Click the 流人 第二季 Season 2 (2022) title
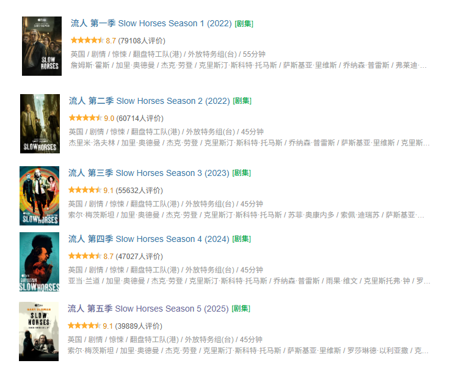The height and width of the screenshot is (377, 455). click(x=150, y=101)
